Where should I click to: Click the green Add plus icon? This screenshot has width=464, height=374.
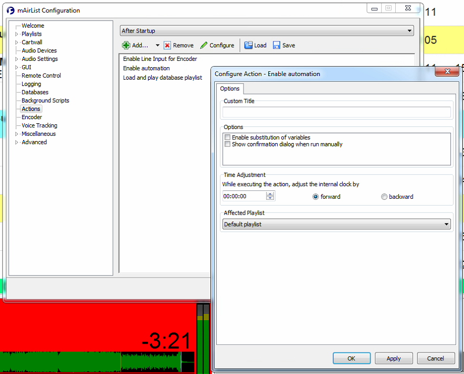[x=126, y=45]
